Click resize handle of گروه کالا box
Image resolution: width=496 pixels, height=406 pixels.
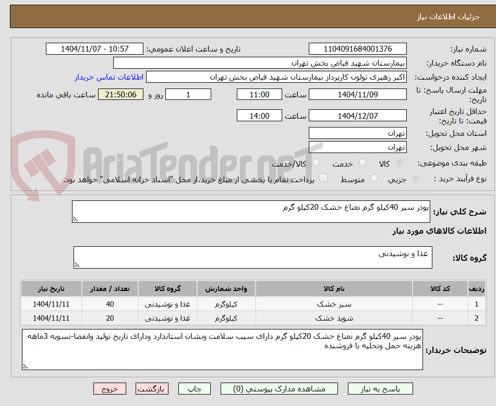(x=77, y=265)
